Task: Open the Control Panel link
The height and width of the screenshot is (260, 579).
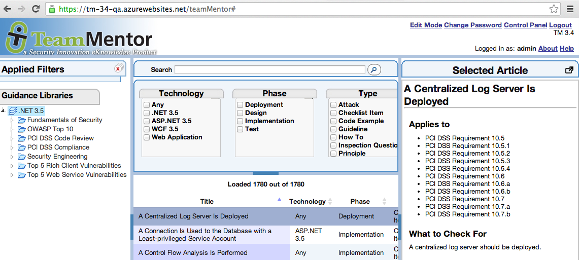Action: click(525, 25)
